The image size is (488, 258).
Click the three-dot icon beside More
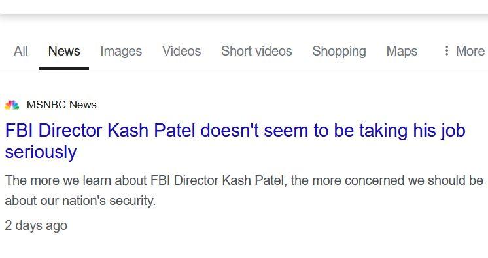click(447, 51)
